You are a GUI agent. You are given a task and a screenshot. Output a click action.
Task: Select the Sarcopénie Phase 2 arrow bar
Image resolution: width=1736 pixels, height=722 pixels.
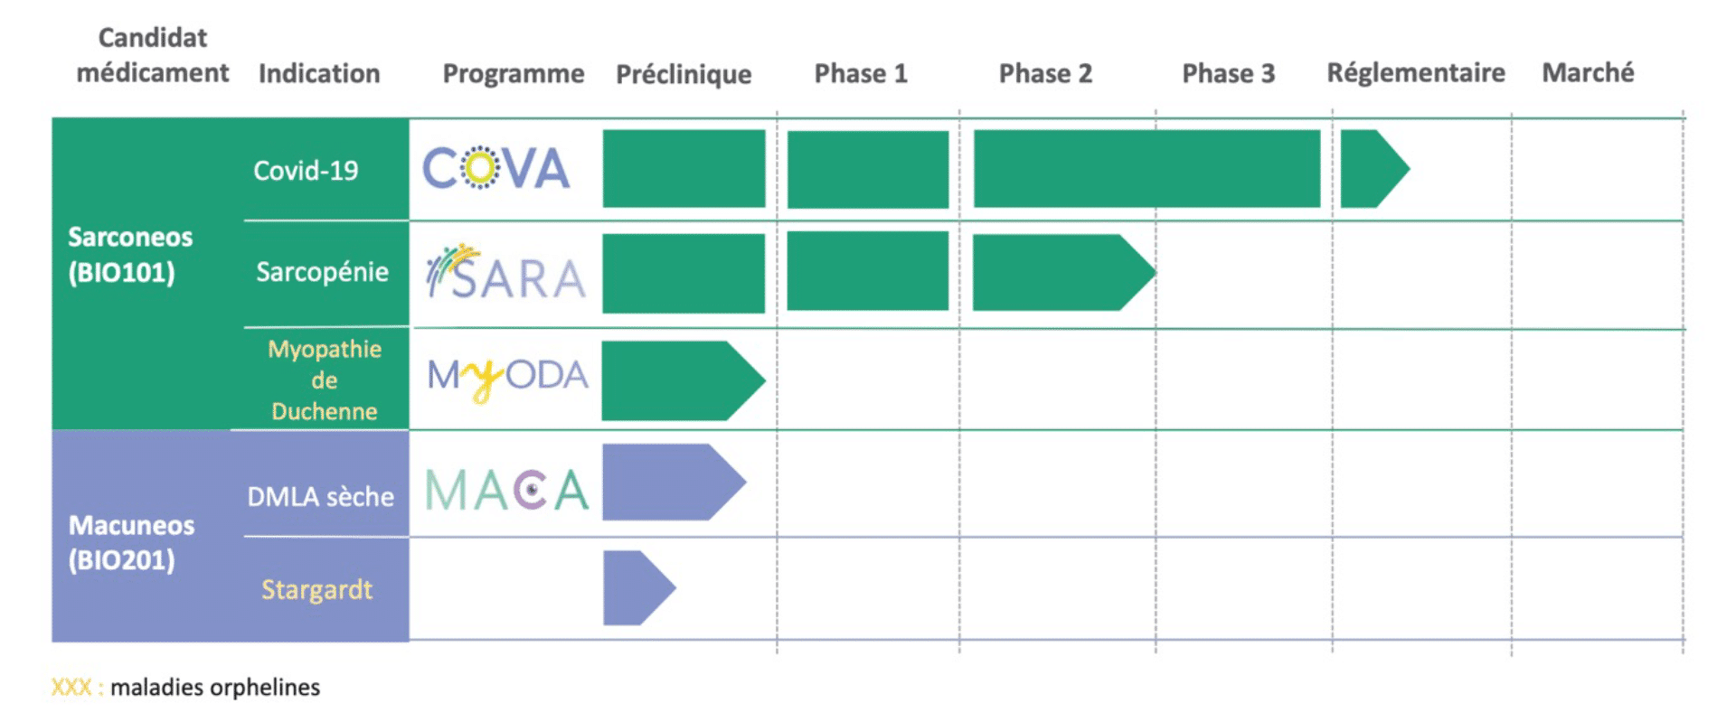[1063, 273]
